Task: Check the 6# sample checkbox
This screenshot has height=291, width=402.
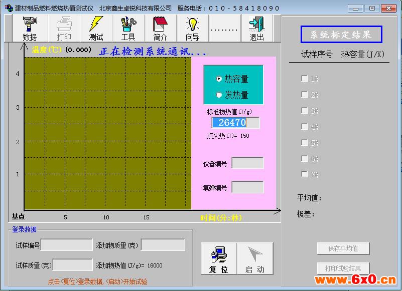Action: click(304, 159)
